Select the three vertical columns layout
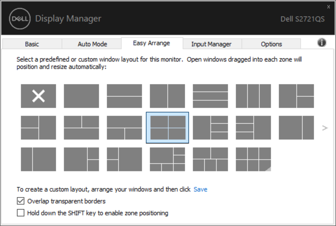336x226 pixels. click(x=253, y=96)
